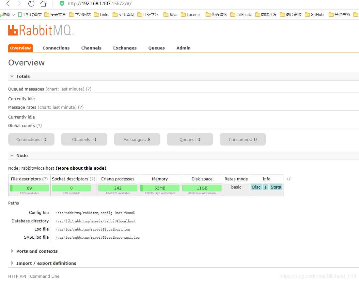Switch to the Queues tab

click(157, 48)
